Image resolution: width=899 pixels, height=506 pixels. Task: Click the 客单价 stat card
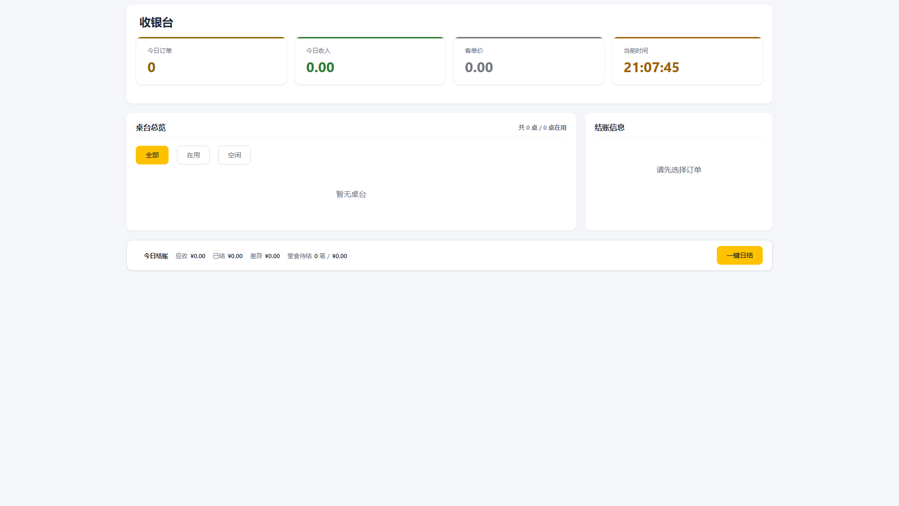(x=529, y=61)
